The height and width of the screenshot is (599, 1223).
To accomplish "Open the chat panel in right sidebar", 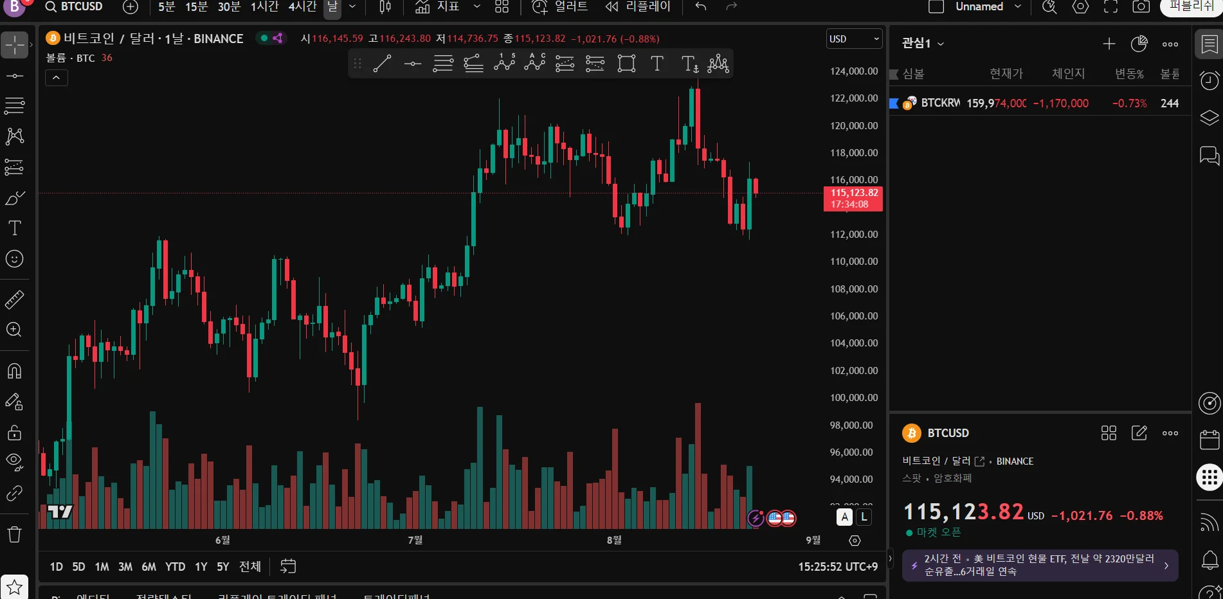I will [x=1209, y=156].
